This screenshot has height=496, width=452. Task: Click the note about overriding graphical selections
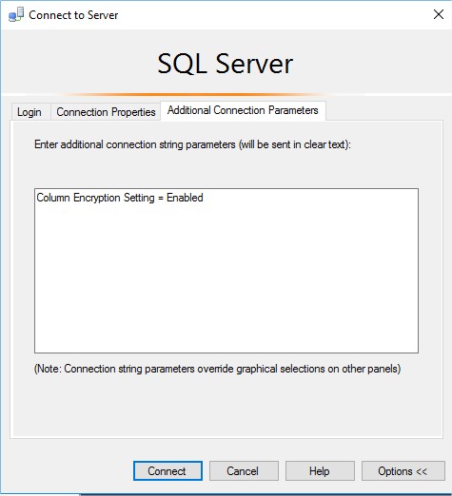(217, 369)
